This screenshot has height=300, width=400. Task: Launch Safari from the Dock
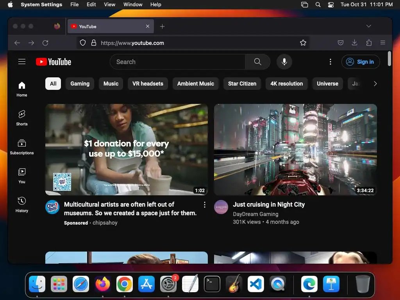coord(80,284)
